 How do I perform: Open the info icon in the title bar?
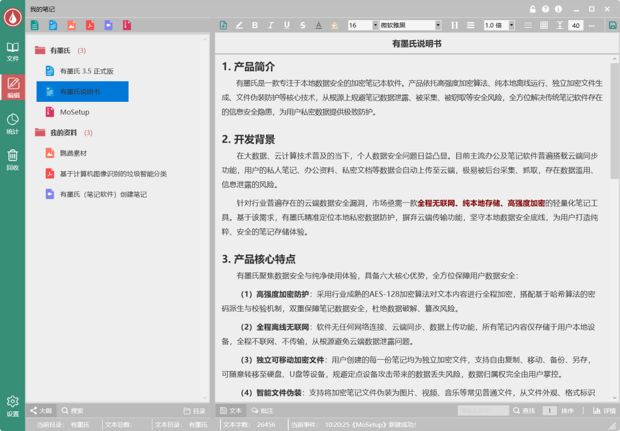click(559, 9)
